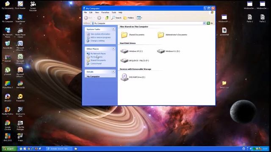Screen dimensions: 271x152
Task: Expand the Address bar dropdown arrow
Action: pos(204,23)
